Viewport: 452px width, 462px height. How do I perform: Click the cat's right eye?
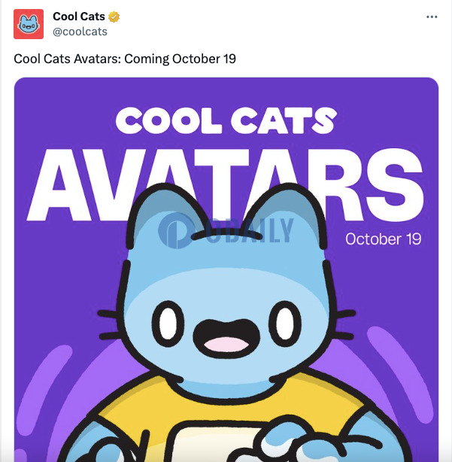tap(285, 324)
